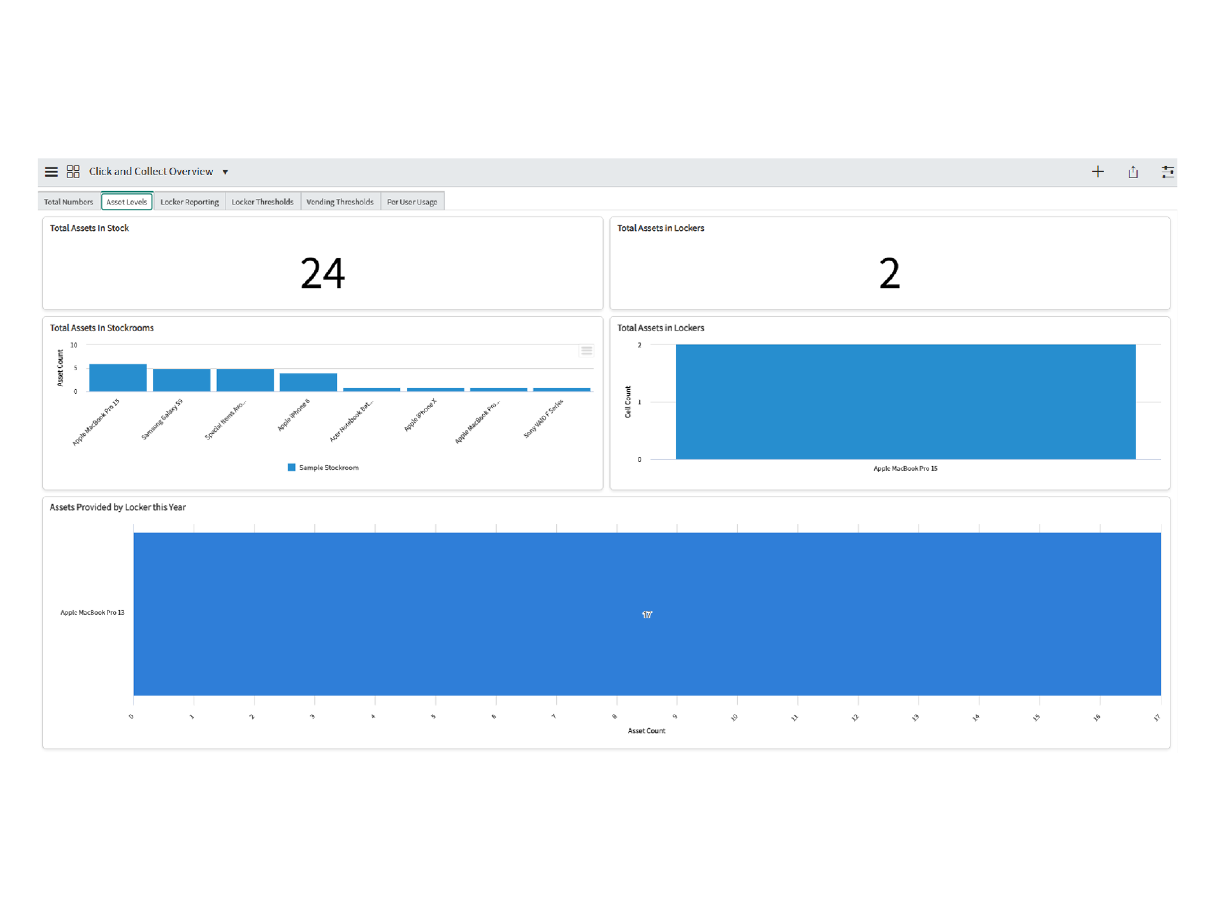The image size is (1215, 911).
Task: Select the Special Items bar in stockrooms chart
Action: (245, 380)
